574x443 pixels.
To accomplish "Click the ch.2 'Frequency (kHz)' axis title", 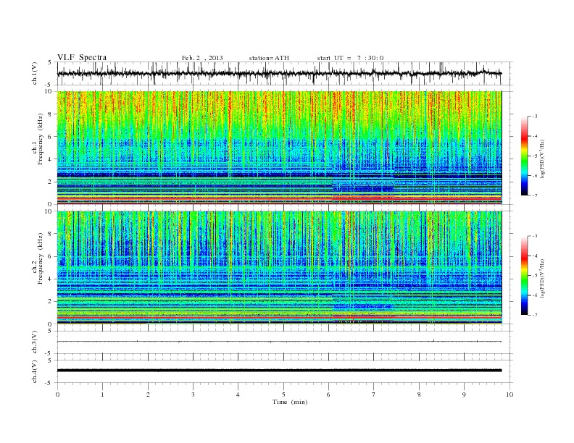I will (x=41, y=258).
